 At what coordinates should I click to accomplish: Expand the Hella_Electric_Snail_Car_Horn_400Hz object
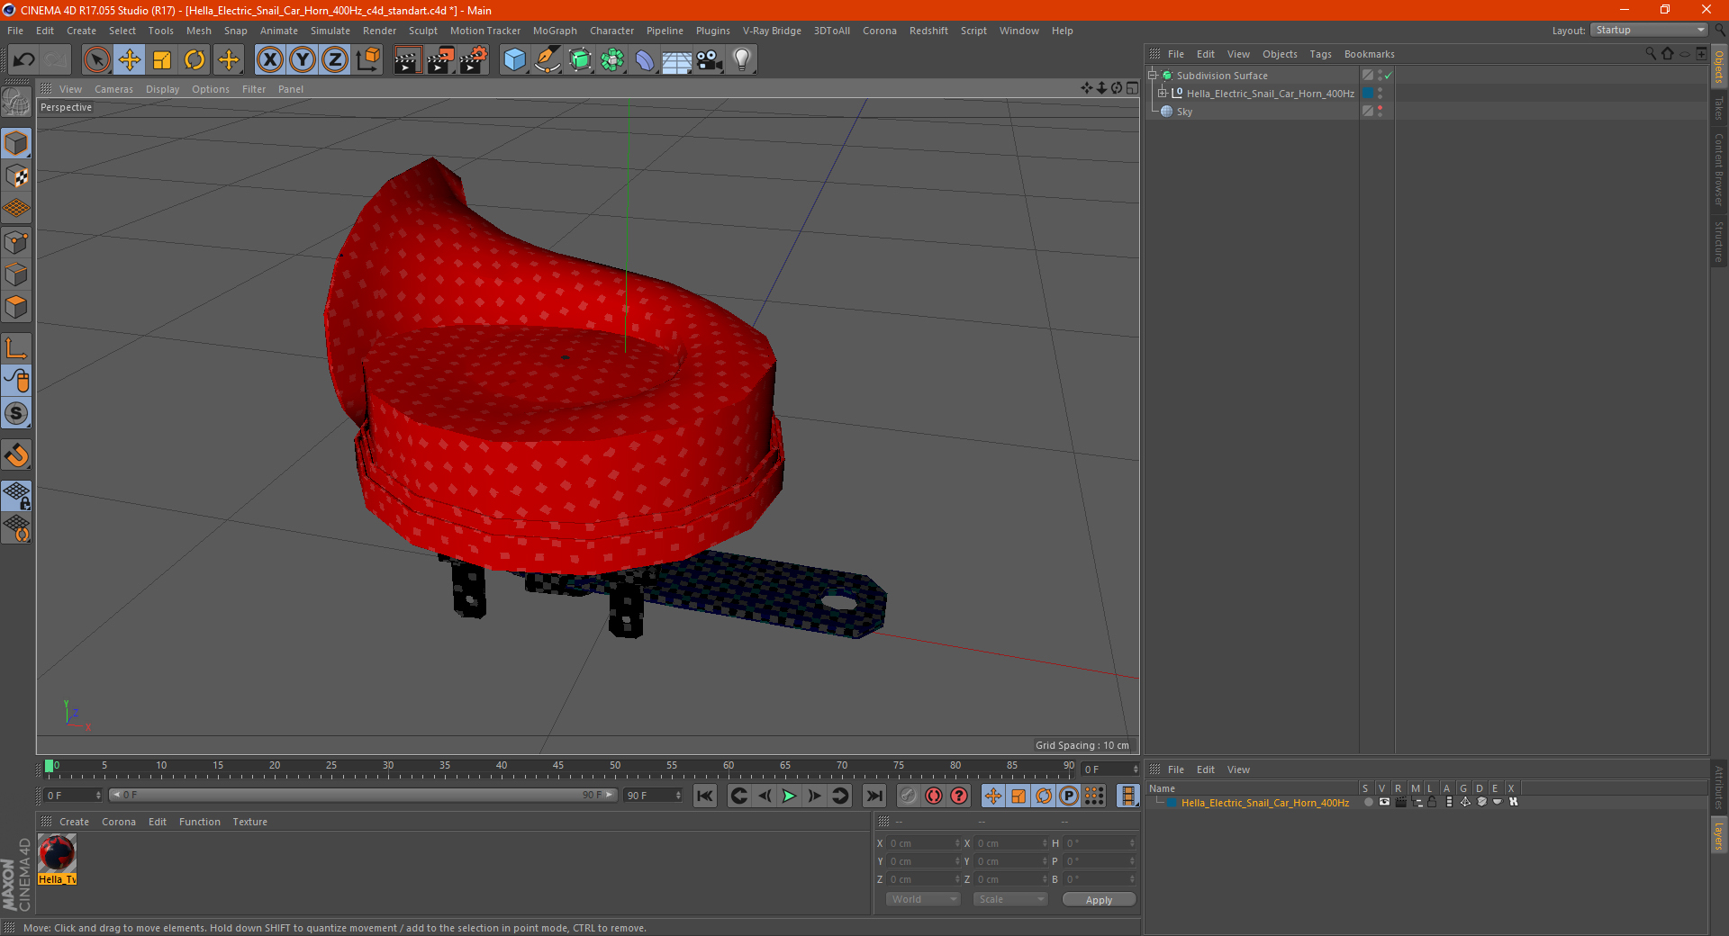click(x=1163, y=94)
